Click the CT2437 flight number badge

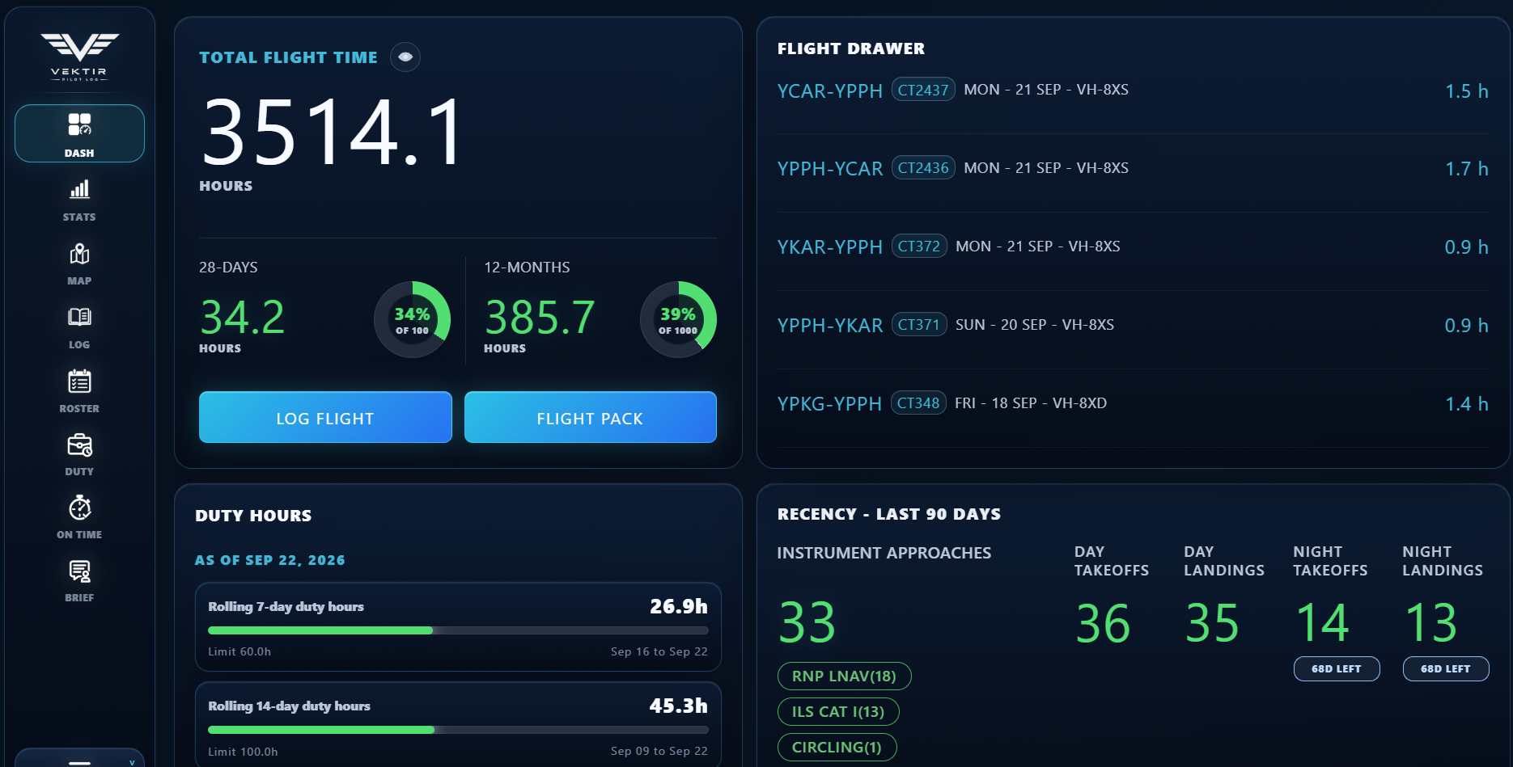coord(923,90)
